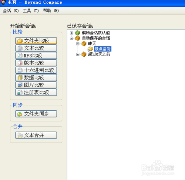The height and width of the screenshot is (180, 185).
Task: Expand the 超过6天之前 tree node
Action: coord(78,54)
